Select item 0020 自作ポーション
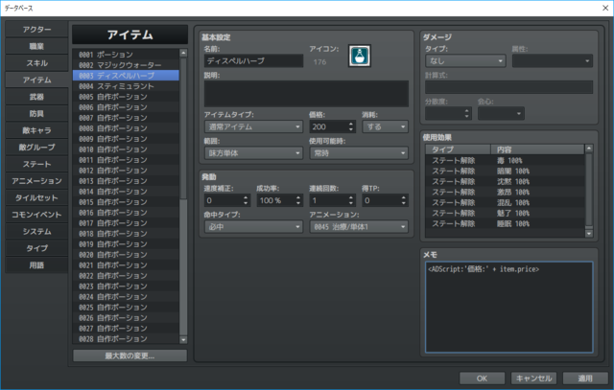614x390 pixels. pyautogui.click(x=126, y=255)
